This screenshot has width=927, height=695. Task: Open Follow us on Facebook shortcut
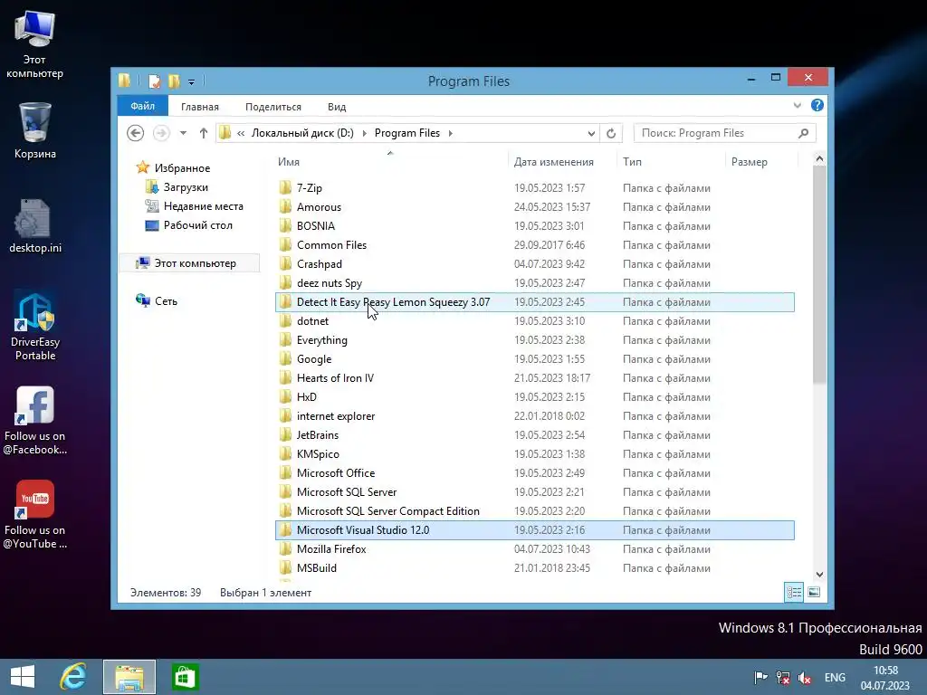pos(35,421)
